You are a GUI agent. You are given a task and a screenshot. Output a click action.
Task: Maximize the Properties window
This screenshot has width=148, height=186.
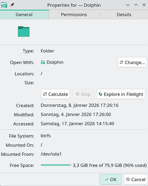(136, 5)
